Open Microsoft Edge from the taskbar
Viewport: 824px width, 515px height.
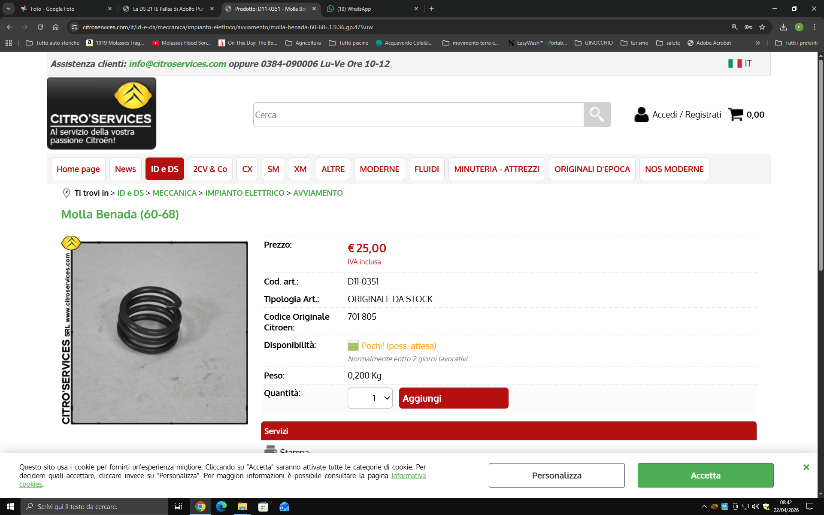[x=221, y=506]
